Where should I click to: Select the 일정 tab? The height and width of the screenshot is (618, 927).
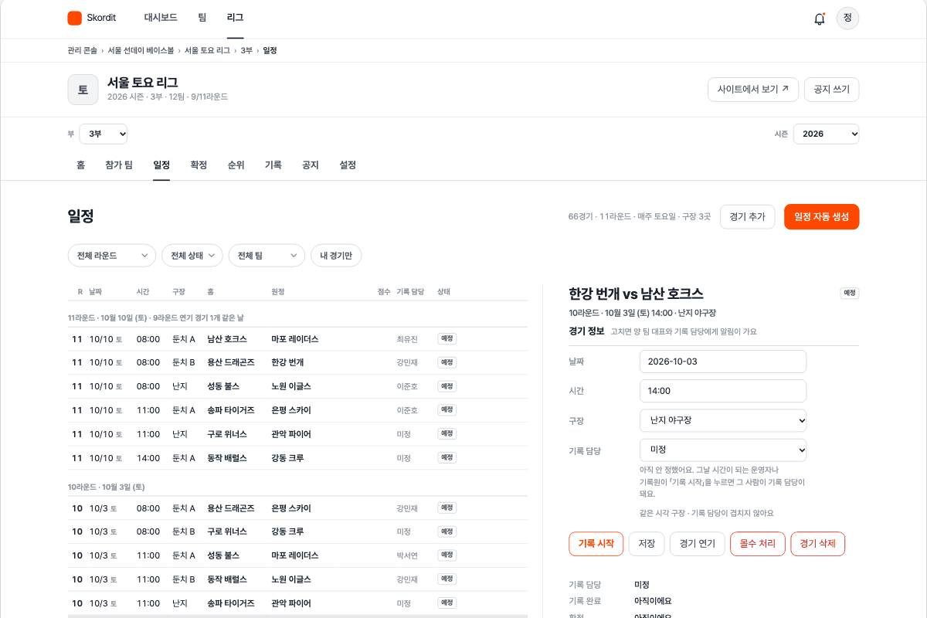point(161,165)
